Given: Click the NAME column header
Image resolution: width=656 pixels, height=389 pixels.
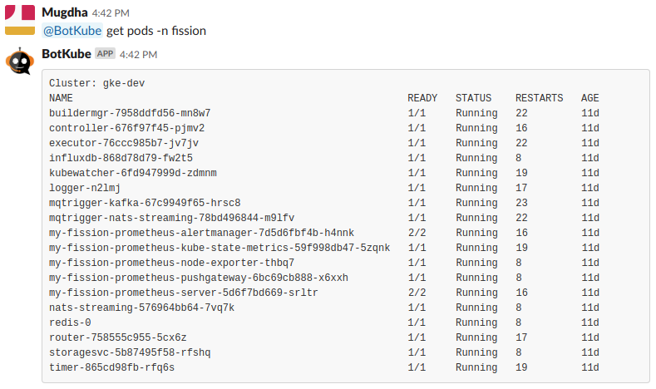Looking at the screenshot, I should click(x=62, y=98).
